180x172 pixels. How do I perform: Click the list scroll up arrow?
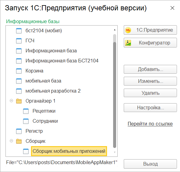(115, 30)
